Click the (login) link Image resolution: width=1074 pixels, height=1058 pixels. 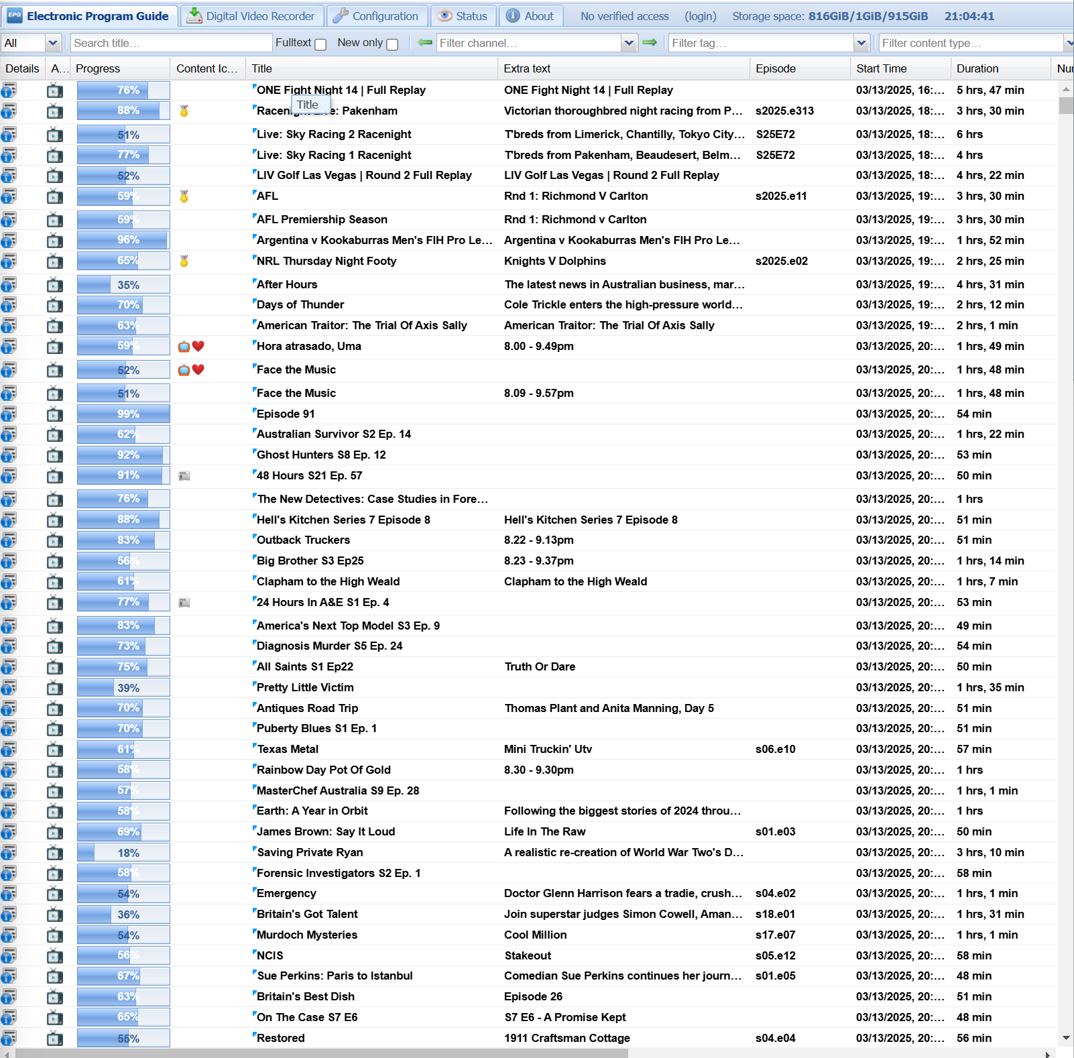(700, 16)
